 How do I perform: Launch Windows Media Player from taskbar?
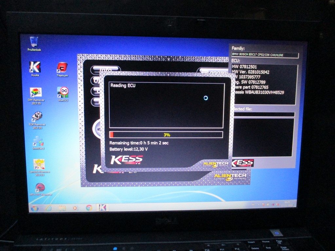[75, 208]
